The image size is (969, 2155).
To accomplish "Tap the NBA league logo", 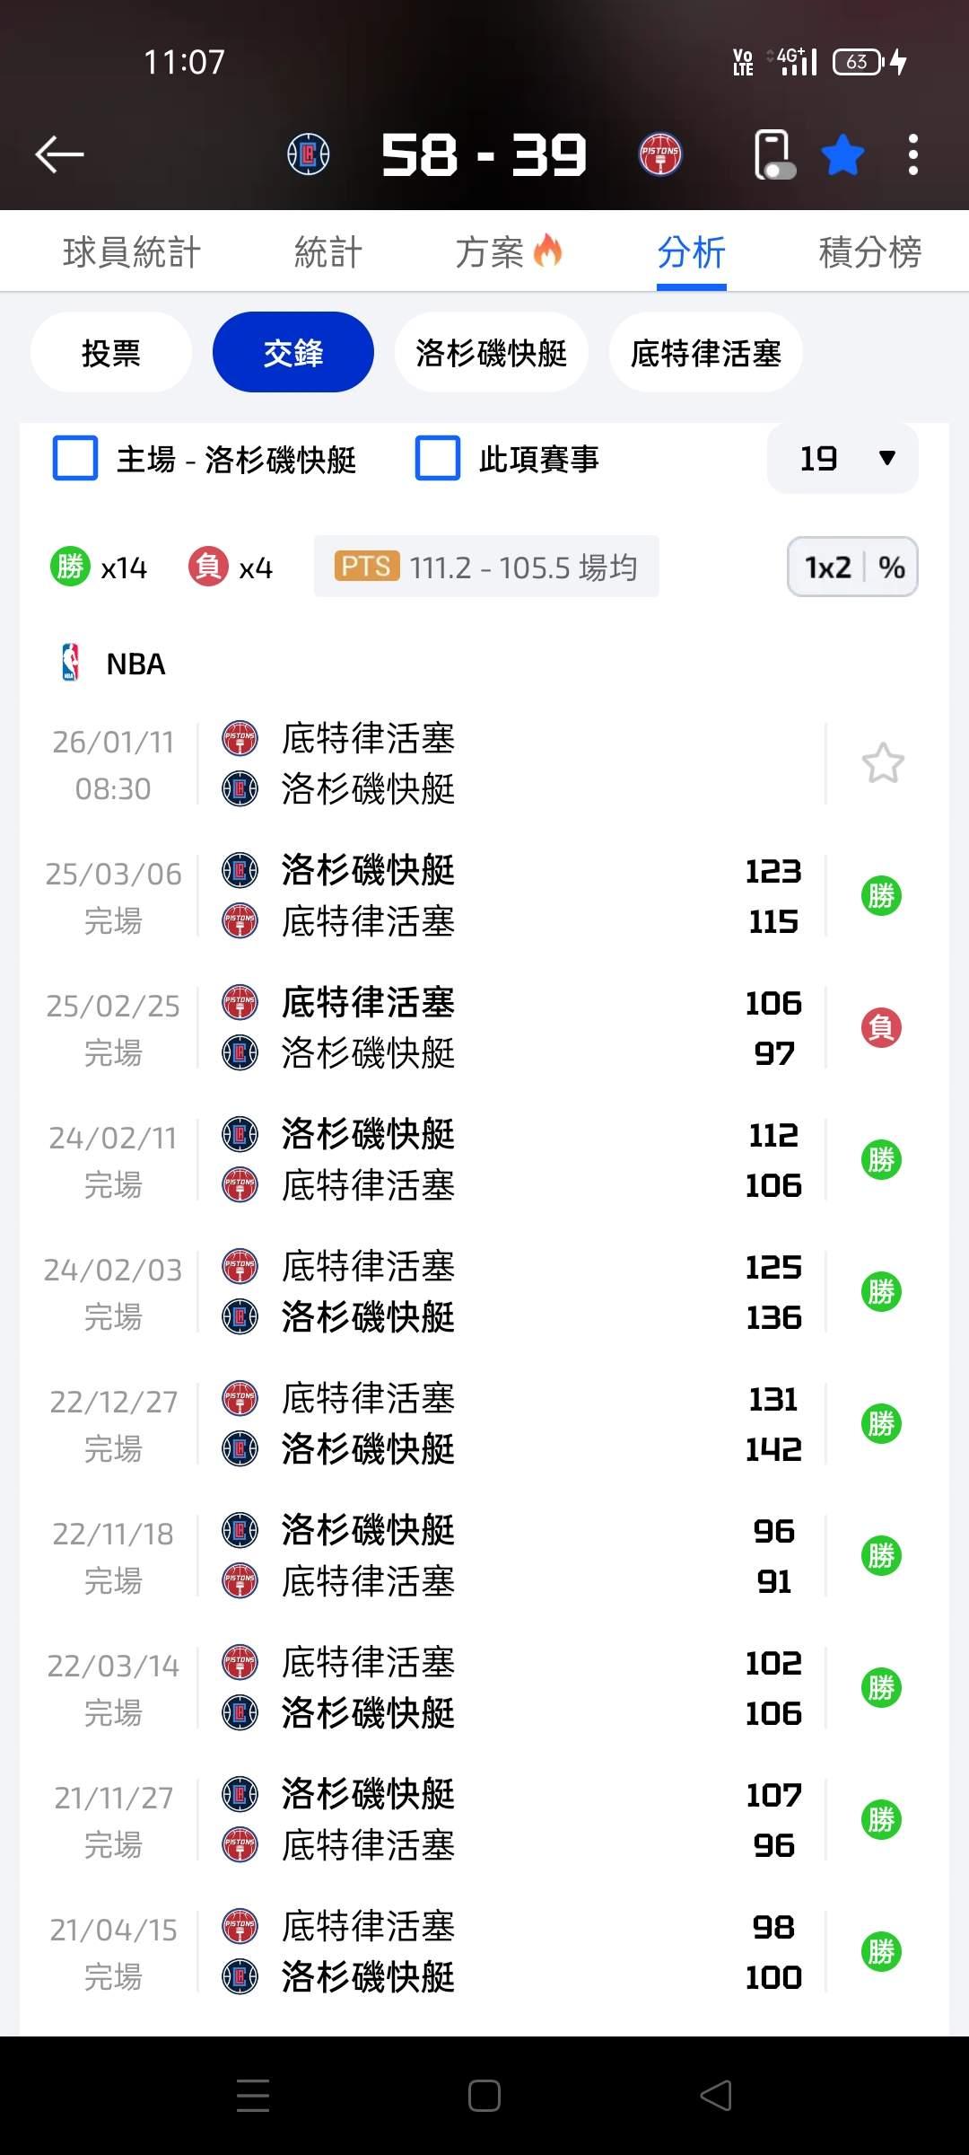I will point(70,664).
